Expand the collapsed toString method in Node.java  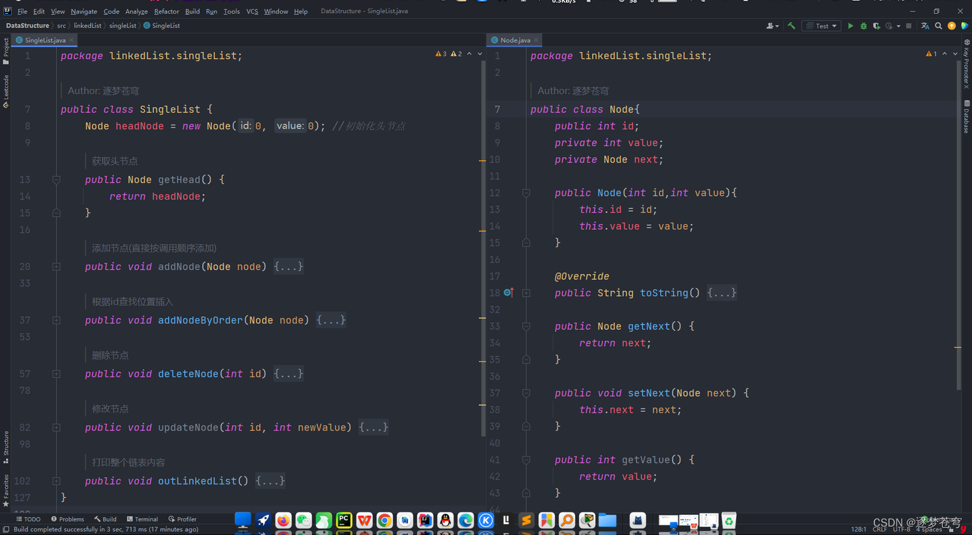[526, 293]
